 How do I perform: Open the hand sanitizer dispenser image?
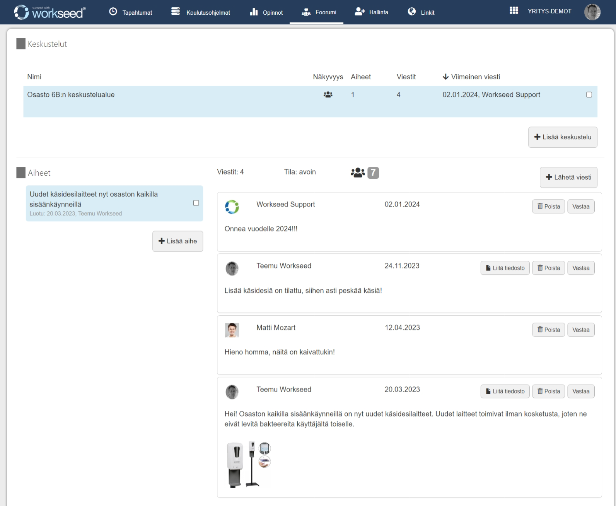pyautogui.click(x=248, y=465)
